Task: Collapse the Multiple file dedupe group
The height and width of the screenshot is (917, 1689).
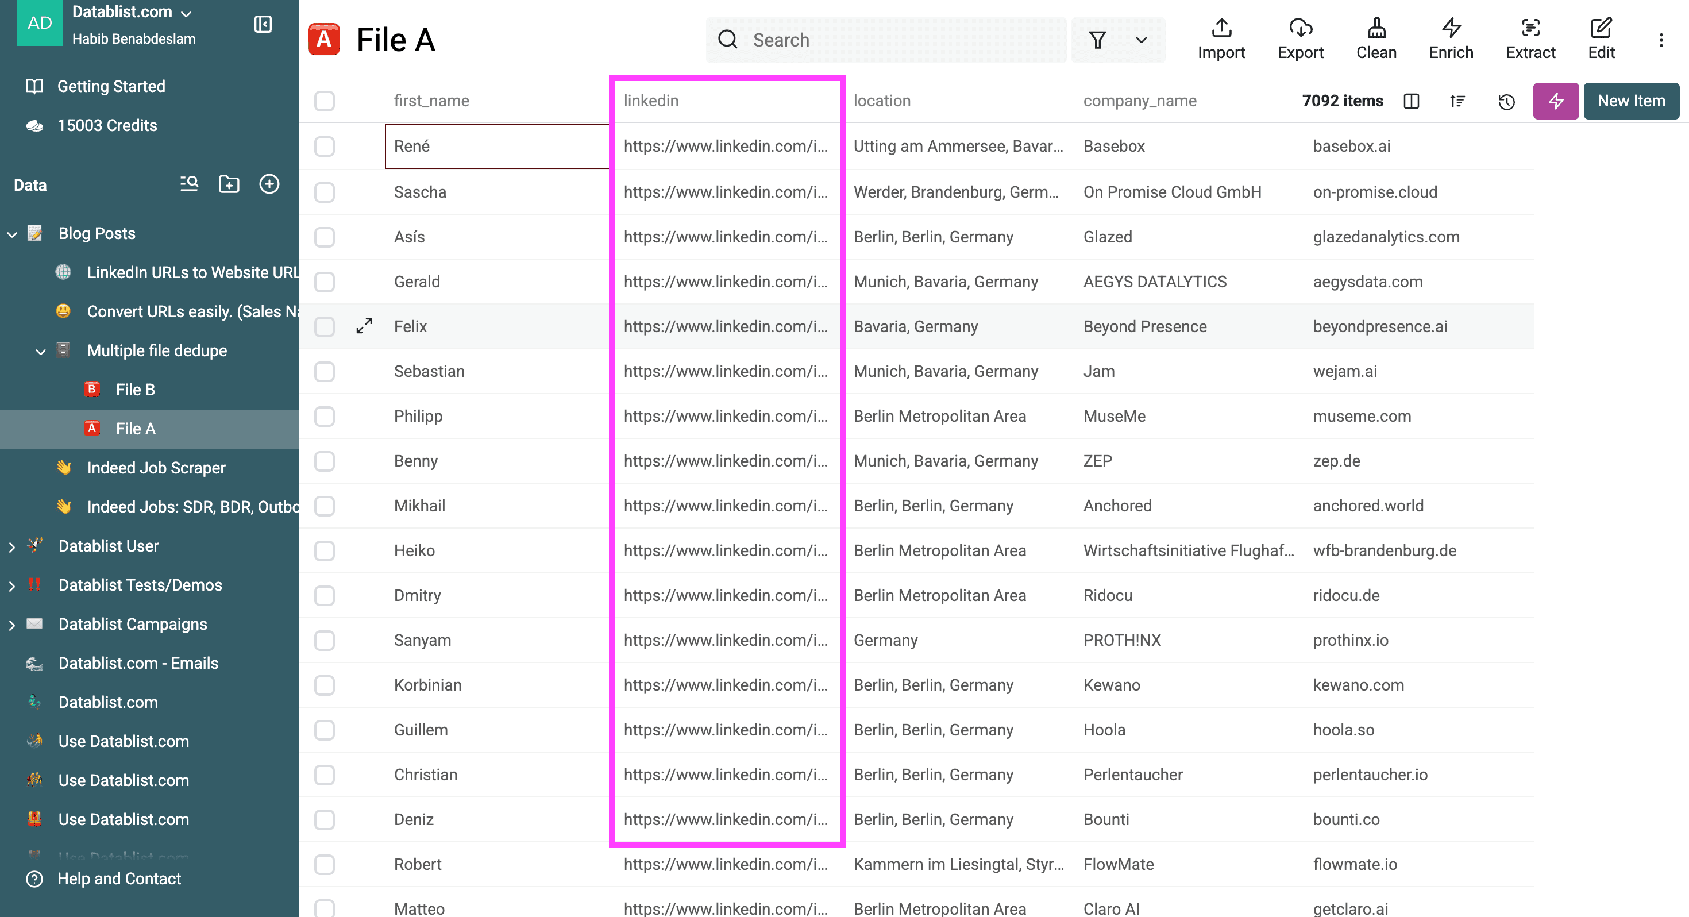Action: pyautogui.click(x=40, y=350)
